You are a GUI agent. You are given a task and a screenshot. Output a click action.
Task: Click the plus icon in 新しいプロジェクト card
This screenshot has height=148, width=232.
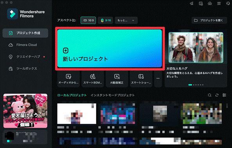pos(66,50)
